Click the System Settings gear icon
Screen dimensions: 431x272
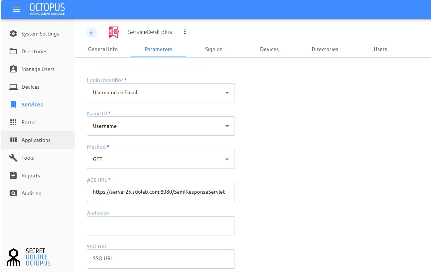pyautogui.click(x=13, y=34)
